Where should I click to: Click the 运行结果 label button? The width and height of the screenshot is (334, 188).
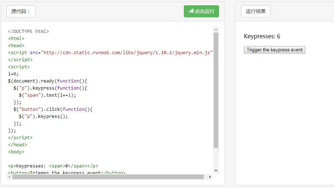[256, 11]
